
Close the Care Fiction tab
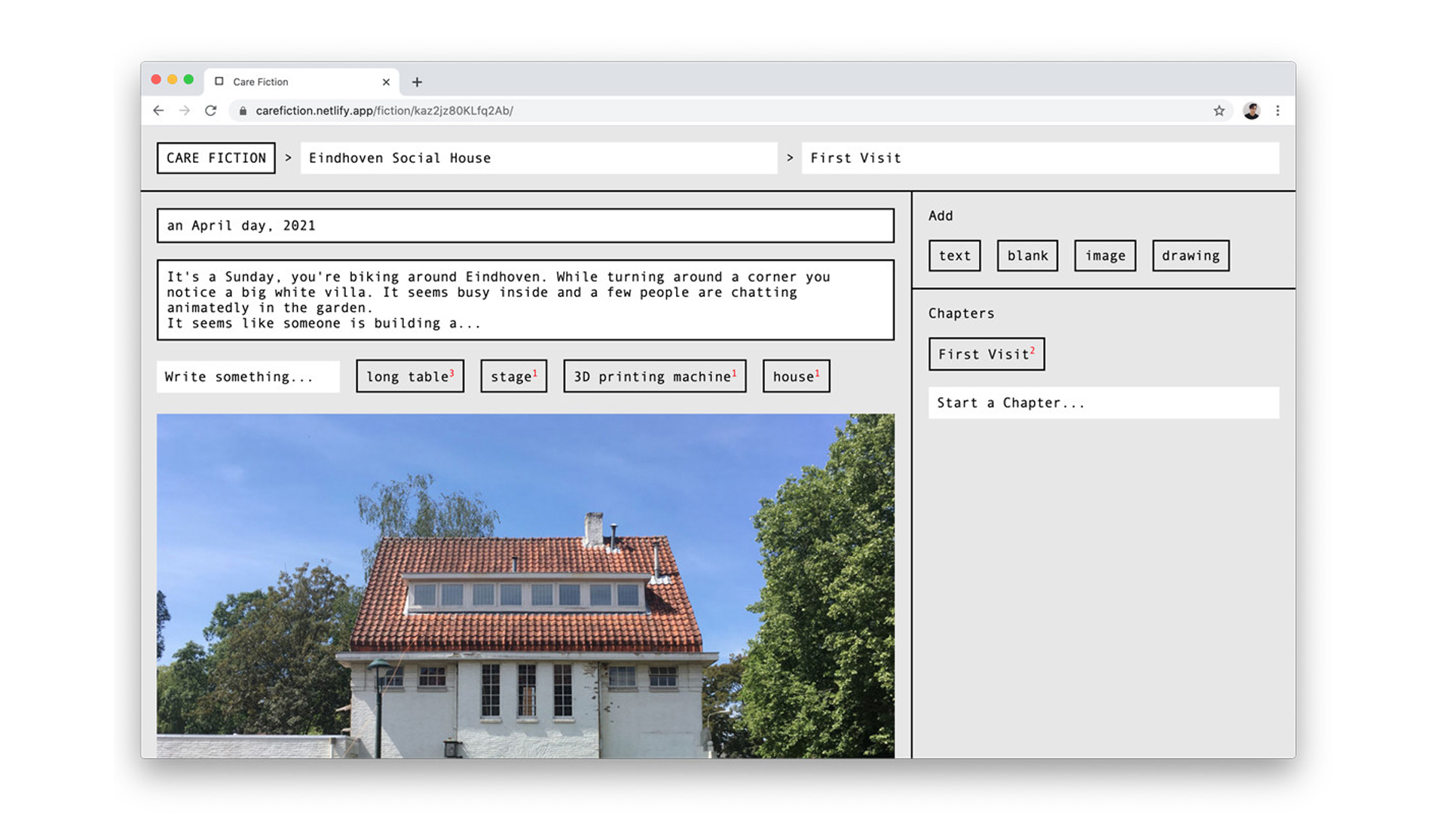tap(386, 82)
